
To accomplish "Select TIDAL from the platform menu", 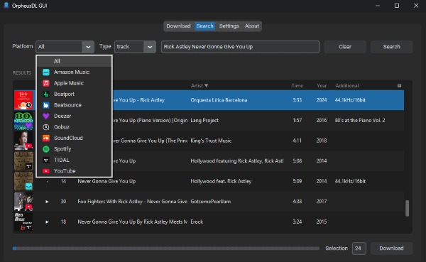I will (x=74, y=160).
